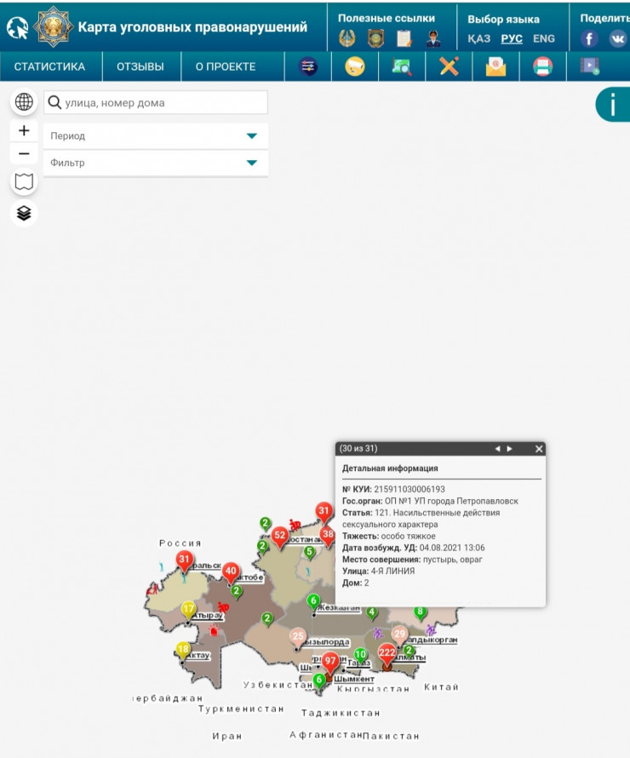The height and width of the screenshot is (758, 630).
Task: Switch language to ENG
Action: pos(543,39)
